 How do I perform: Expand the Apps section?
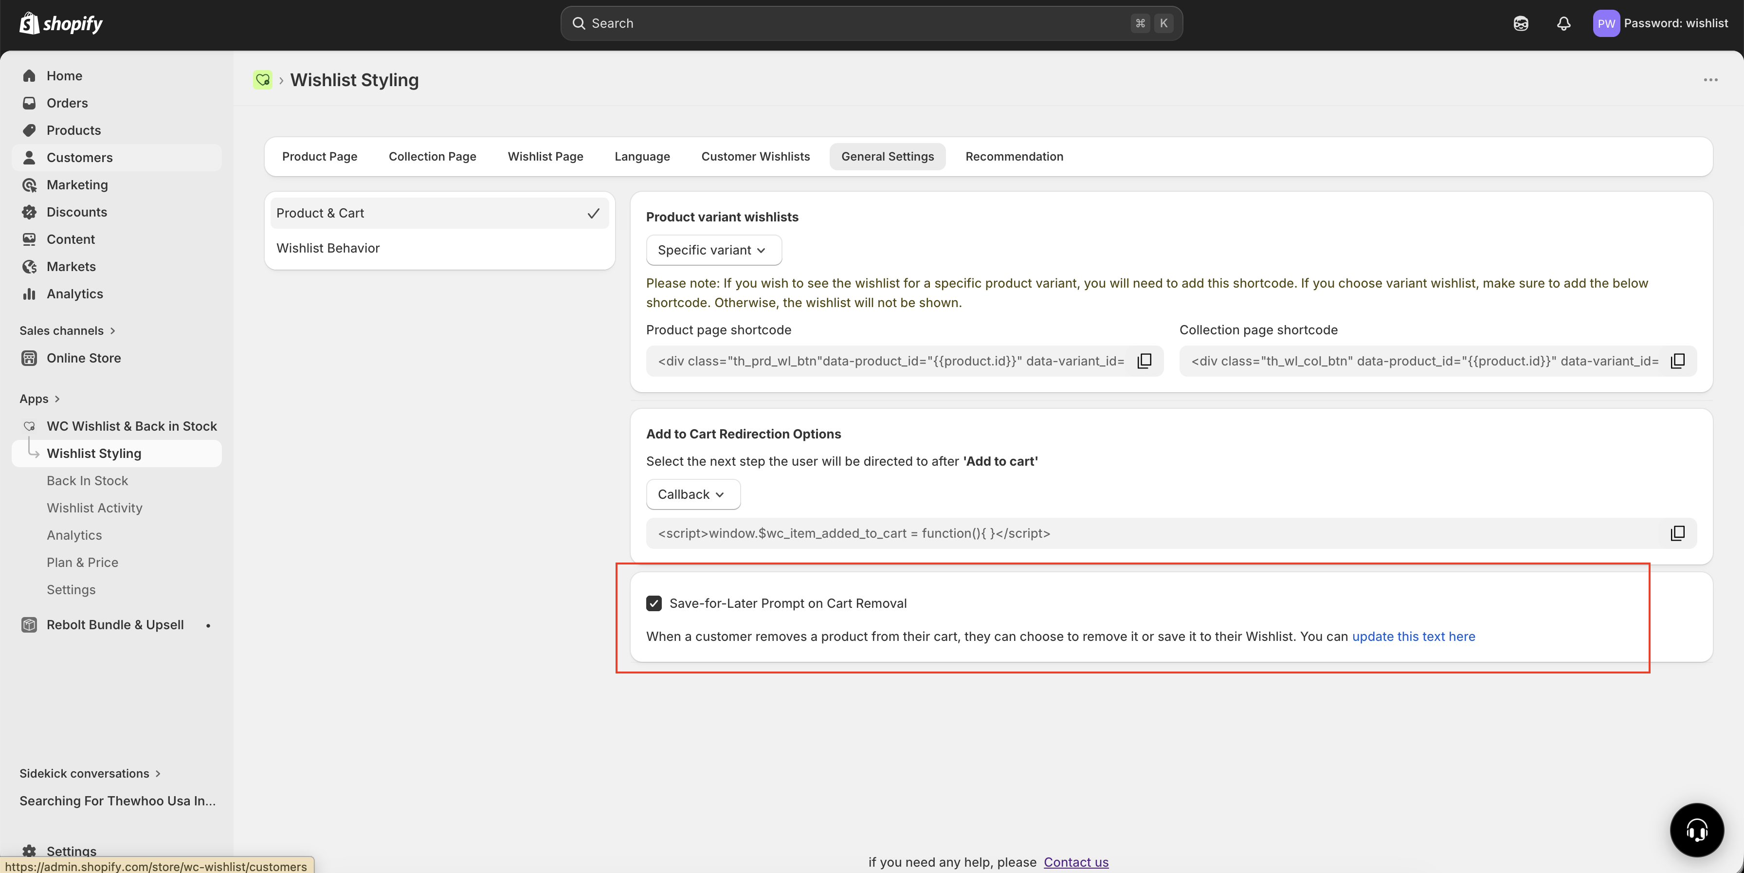click(x=40, y=399)
